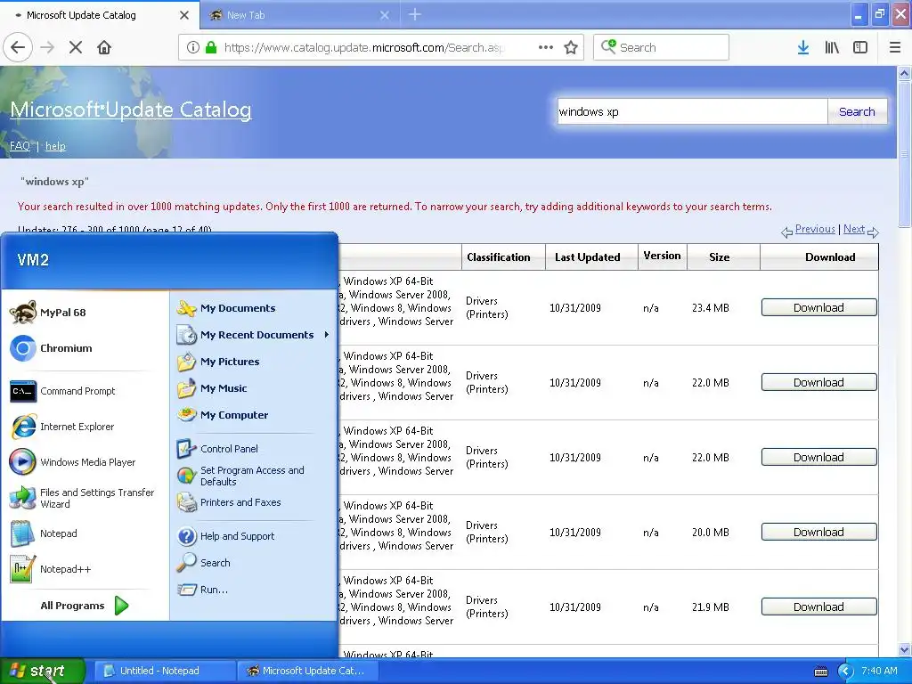
Task: Open page actions three-dot menu
Action: click(546, 47)
